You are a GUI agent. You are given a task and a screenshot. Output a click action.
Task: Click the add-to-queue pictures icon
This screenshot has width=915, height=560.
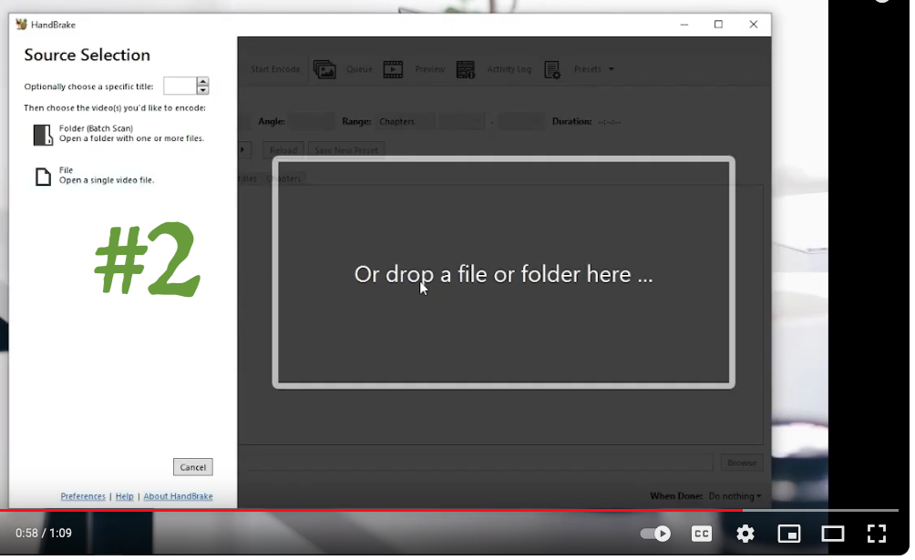click(324, 69)
